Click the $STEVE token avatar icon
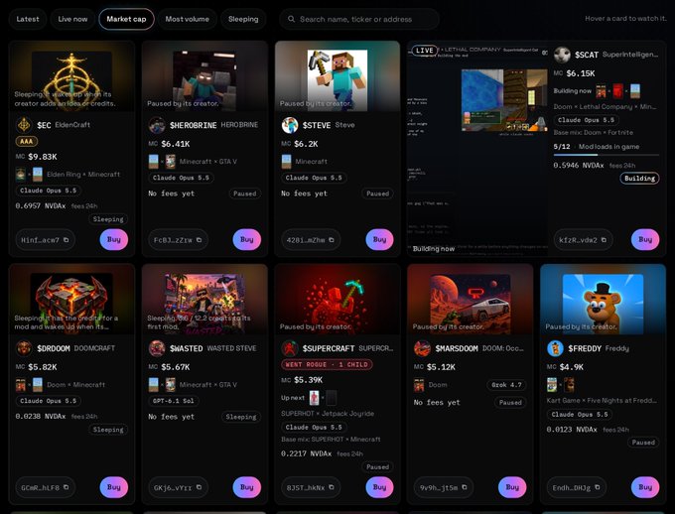 290,125
